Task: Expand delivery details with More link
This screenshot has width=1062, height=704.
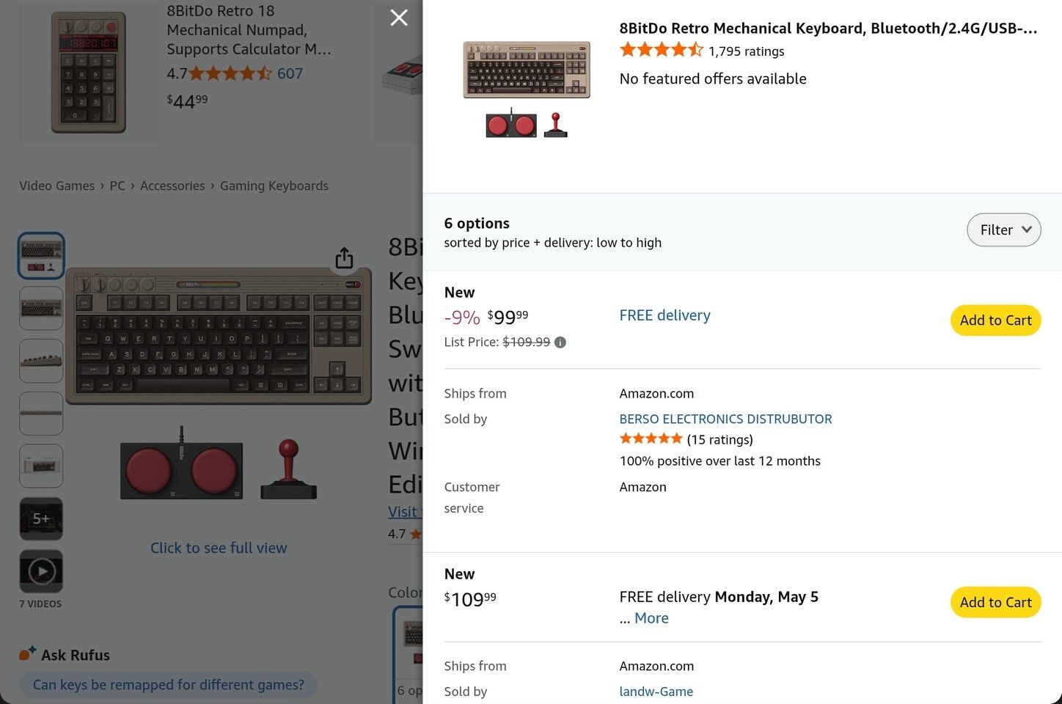Action: pos(651,618)
